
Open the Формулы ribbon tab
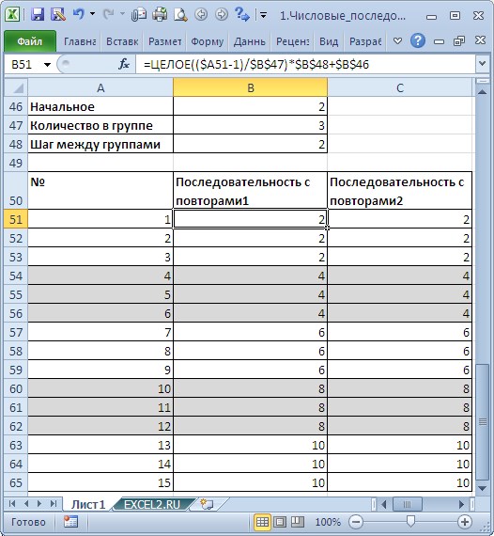pyautogui.click(x=207, y=41)
